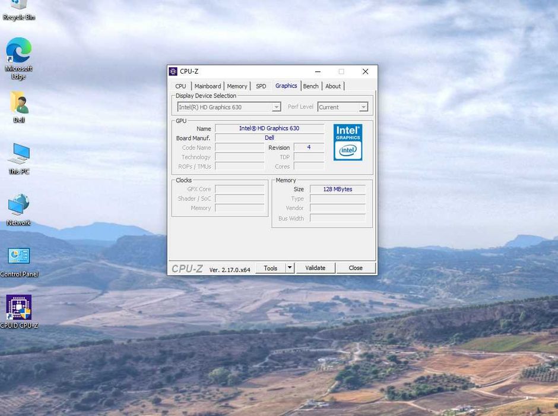The width and height of the screenshot is (558, 416).
Task: Click the CPU-Z title bar app icon
Action: click(x=173, y=71)
